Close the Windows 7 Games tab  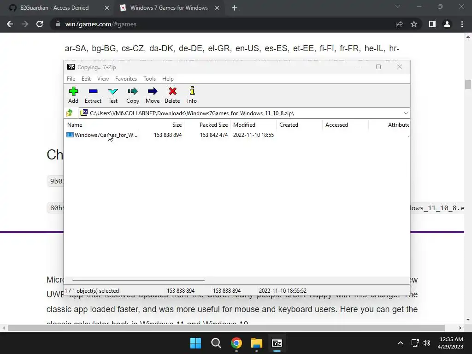pos(217,8)
